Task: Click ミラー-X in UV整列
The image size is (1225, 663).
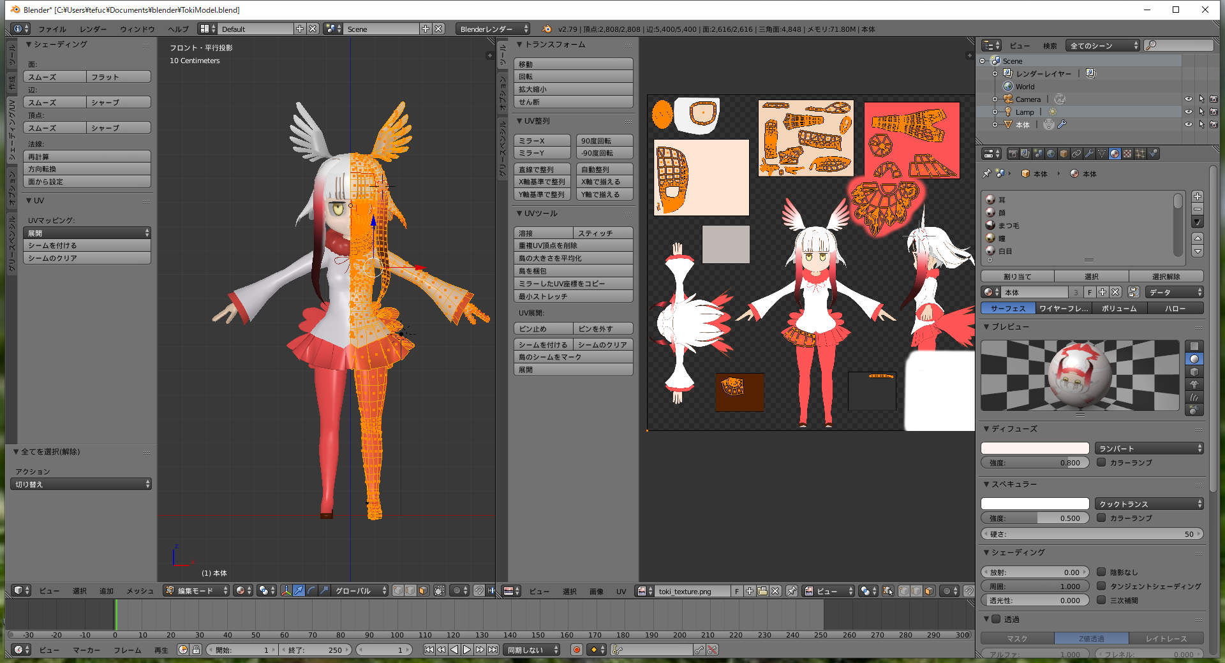Action: click(x=542, y=140)
